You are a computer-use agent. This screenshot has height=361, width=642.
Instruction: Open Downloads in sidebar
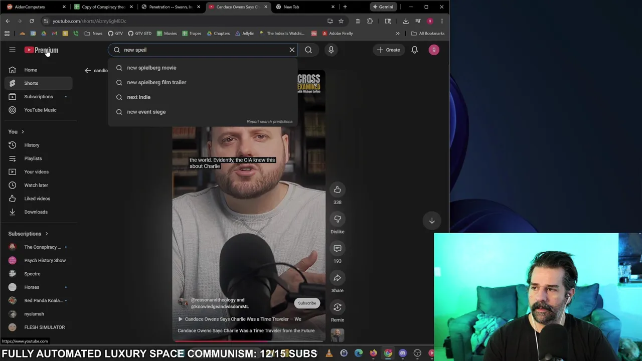pyautogui.click(x=39, y=212)
